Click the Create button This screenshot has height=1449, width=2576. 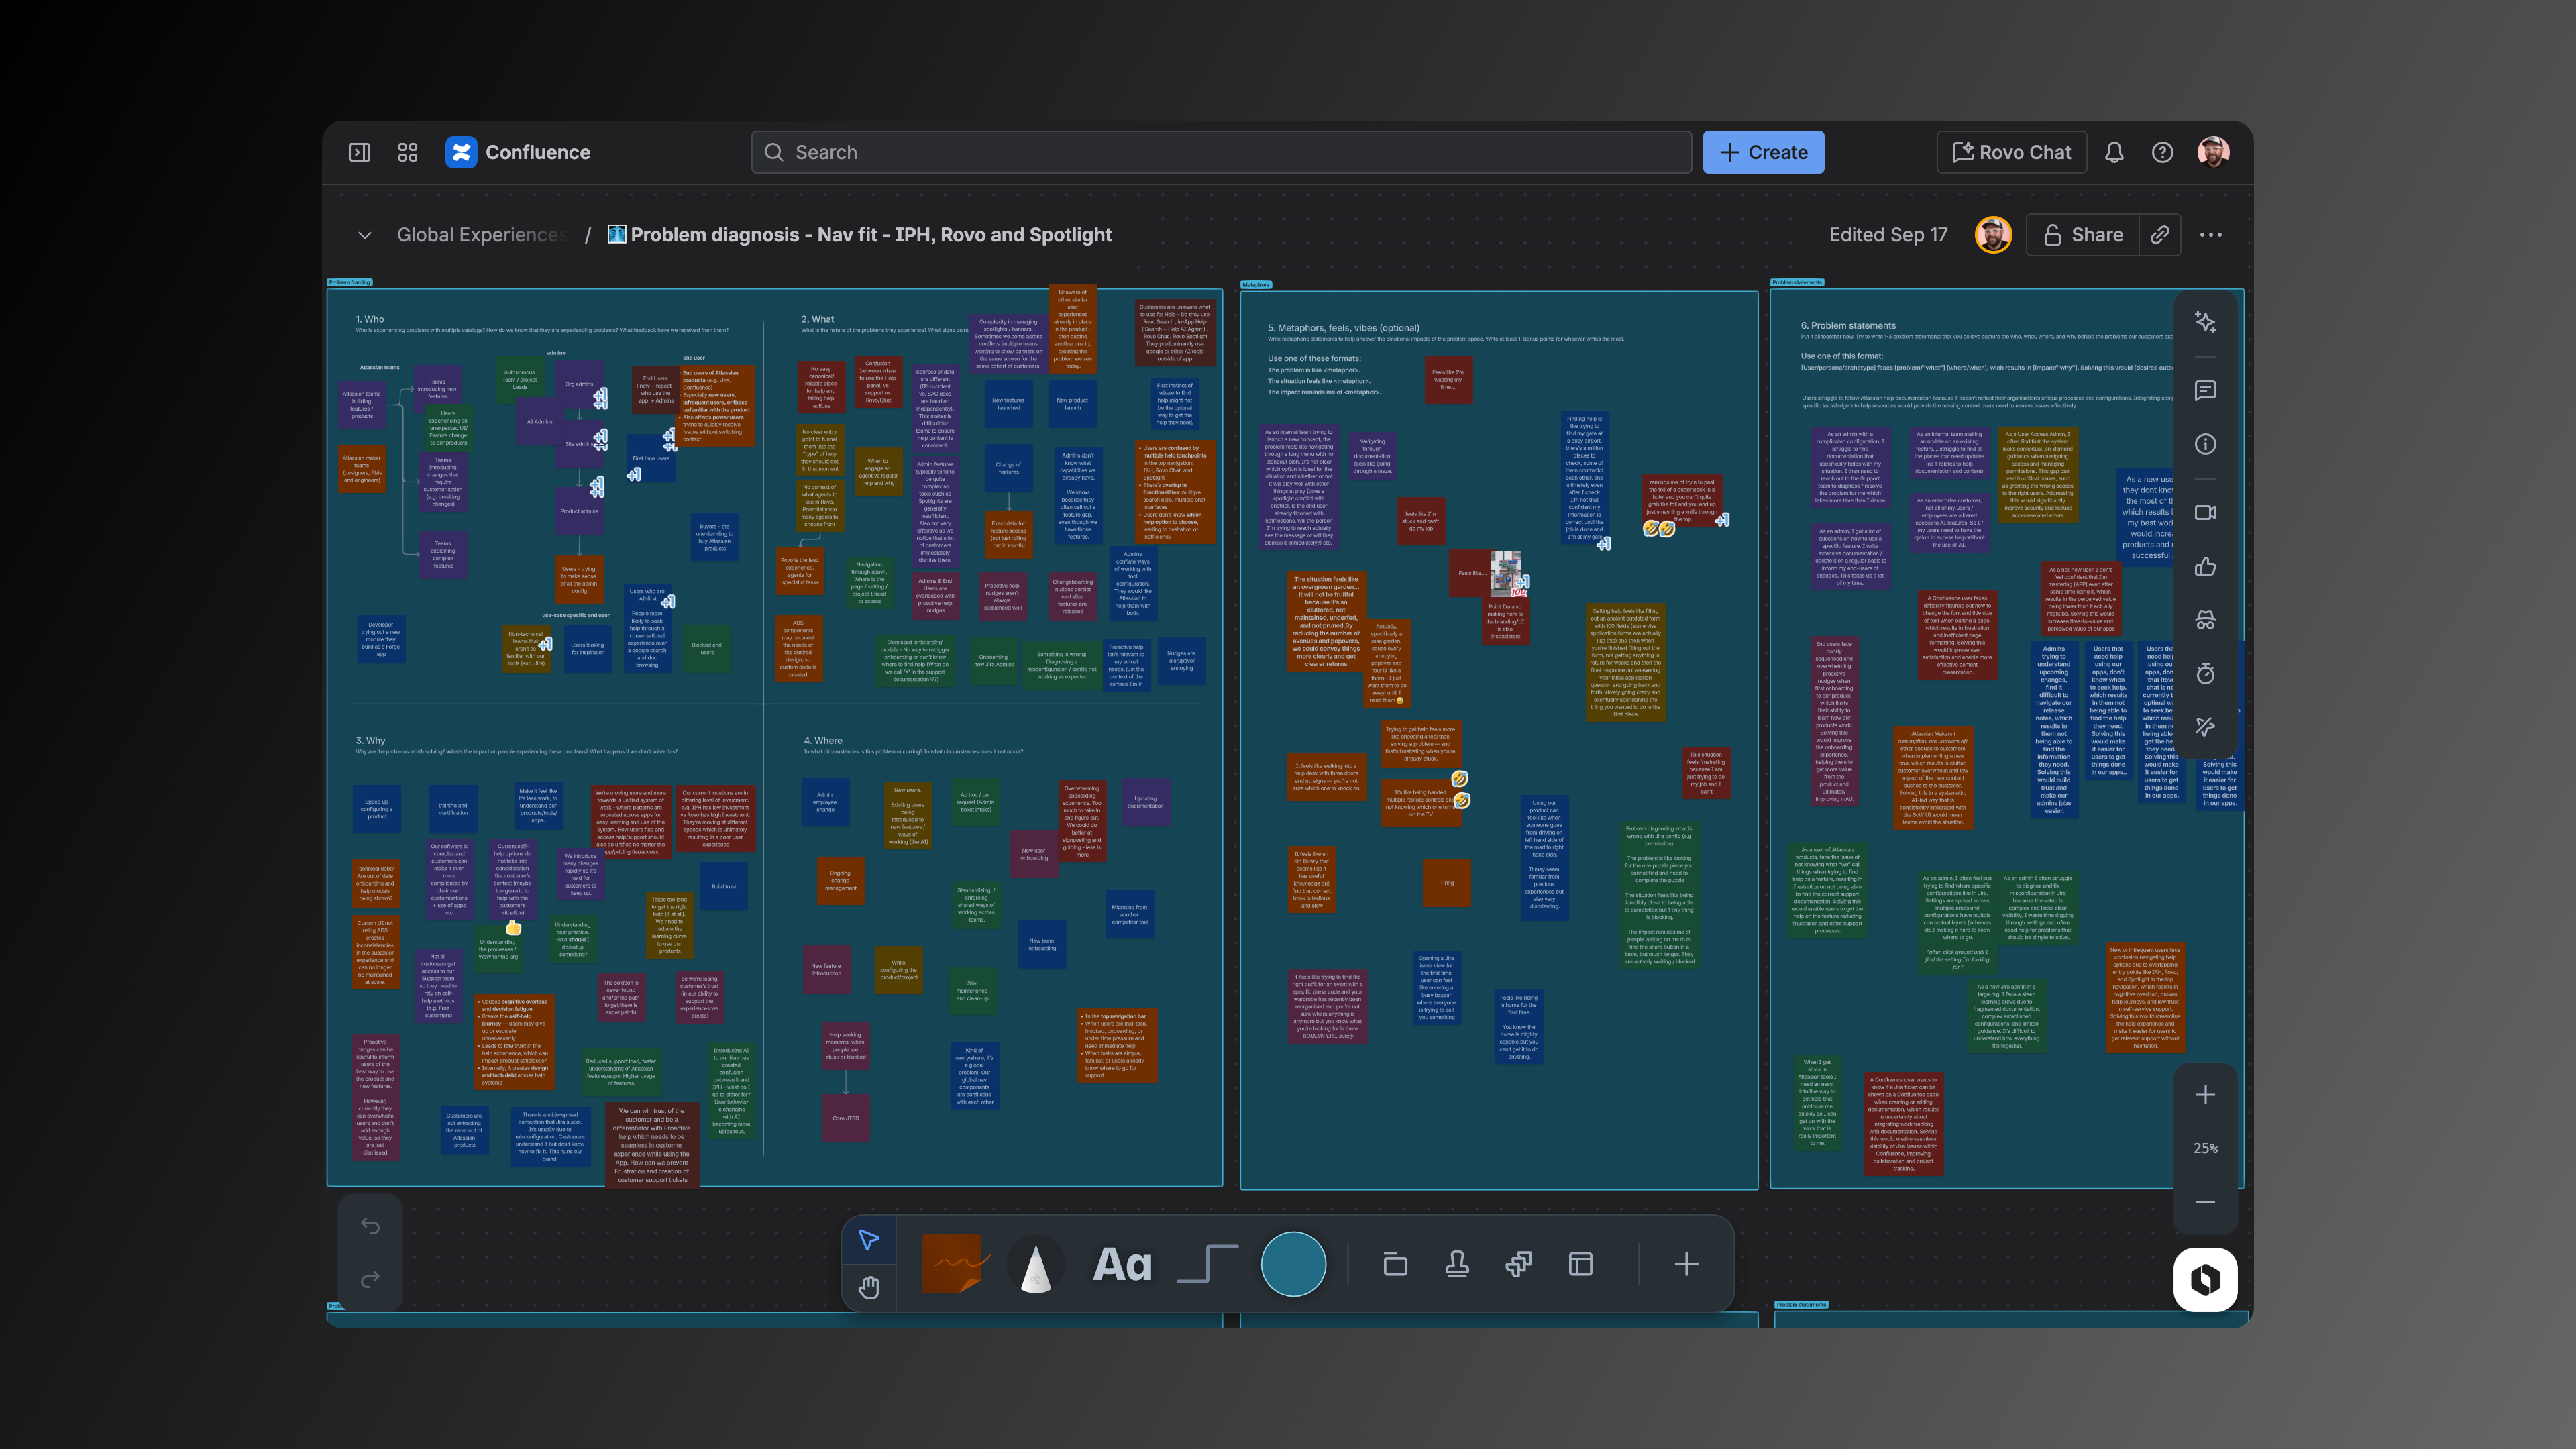pyautogui.click(x=1763, y=152)
